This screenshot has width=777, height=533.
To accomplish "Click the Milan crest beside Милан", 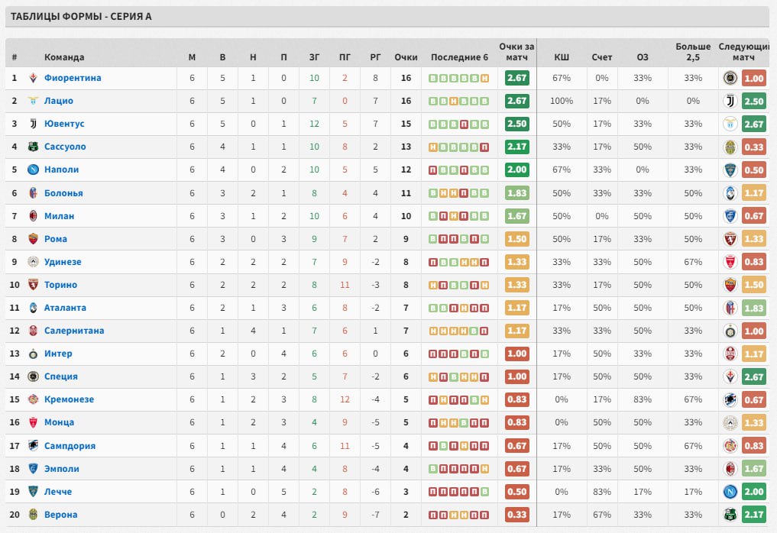I will pyautogui.click(x=33, y=216).
